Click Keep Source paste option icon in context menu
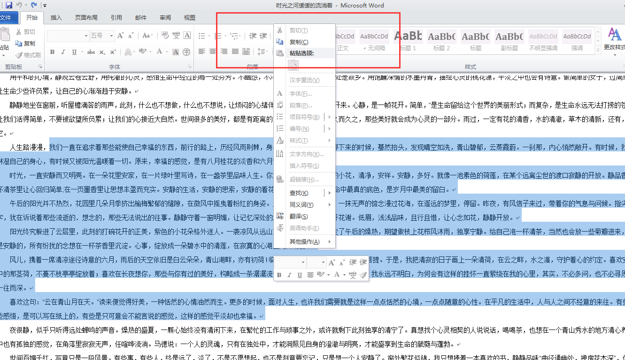The width and height of the screenshot is (625, 360). (x=293, y=65)
